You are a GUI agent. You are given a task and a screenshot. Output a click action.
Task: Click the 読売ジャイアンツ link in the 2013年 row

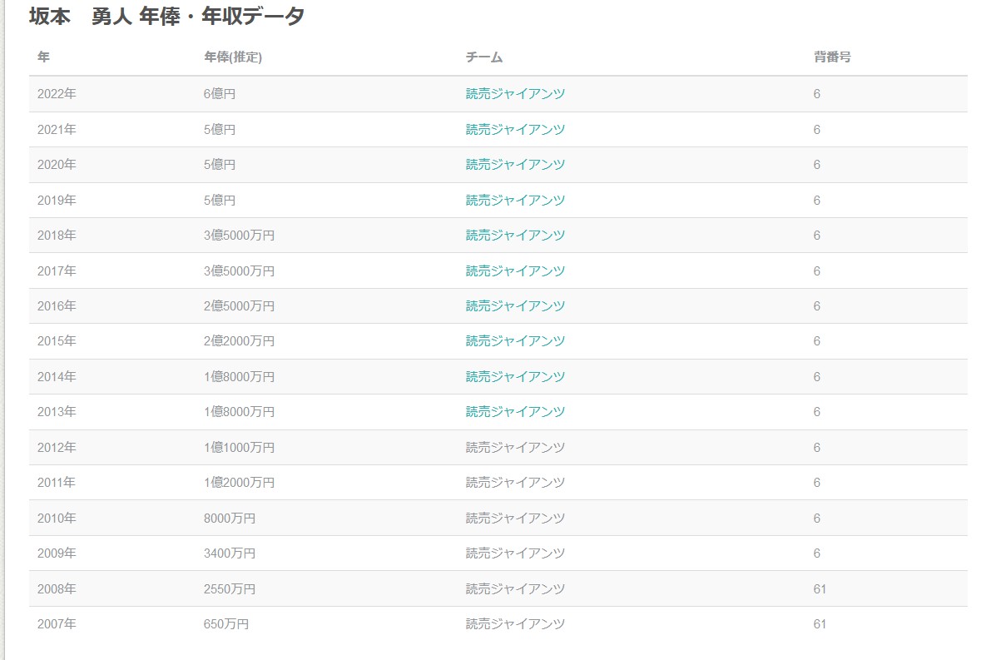coord(515,412)
